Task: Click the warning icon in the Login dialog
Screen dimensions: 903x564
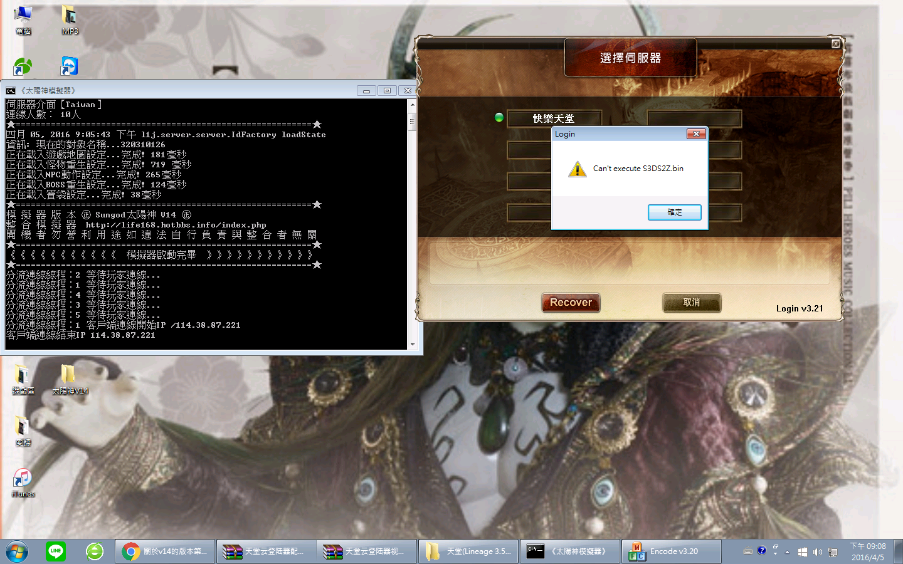Action: [x=577, y=169]
